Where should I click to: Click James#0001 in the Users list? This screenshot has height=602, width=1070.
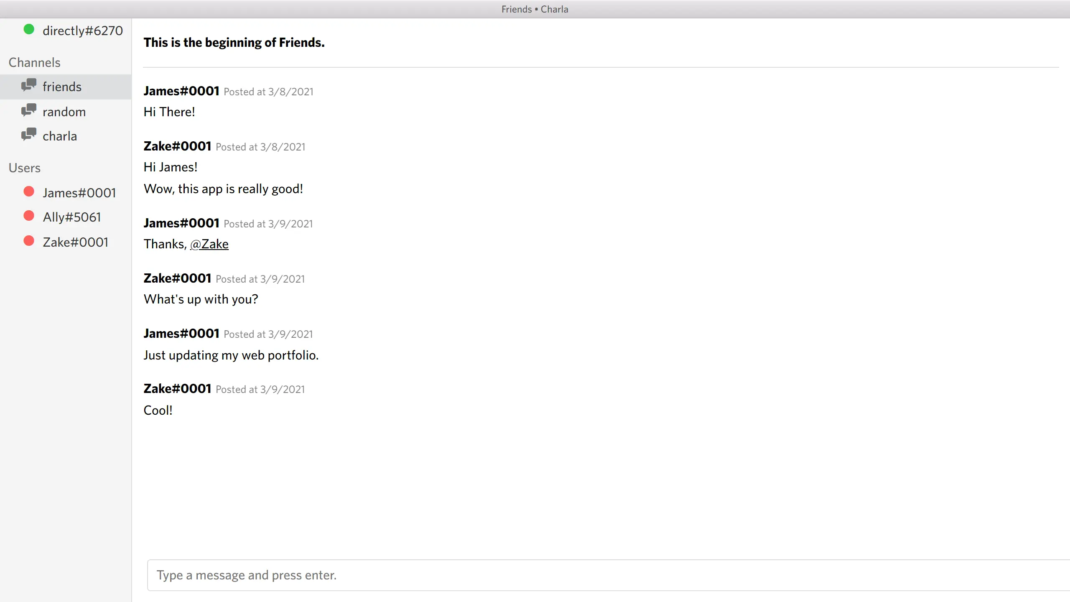pos(79,192)
